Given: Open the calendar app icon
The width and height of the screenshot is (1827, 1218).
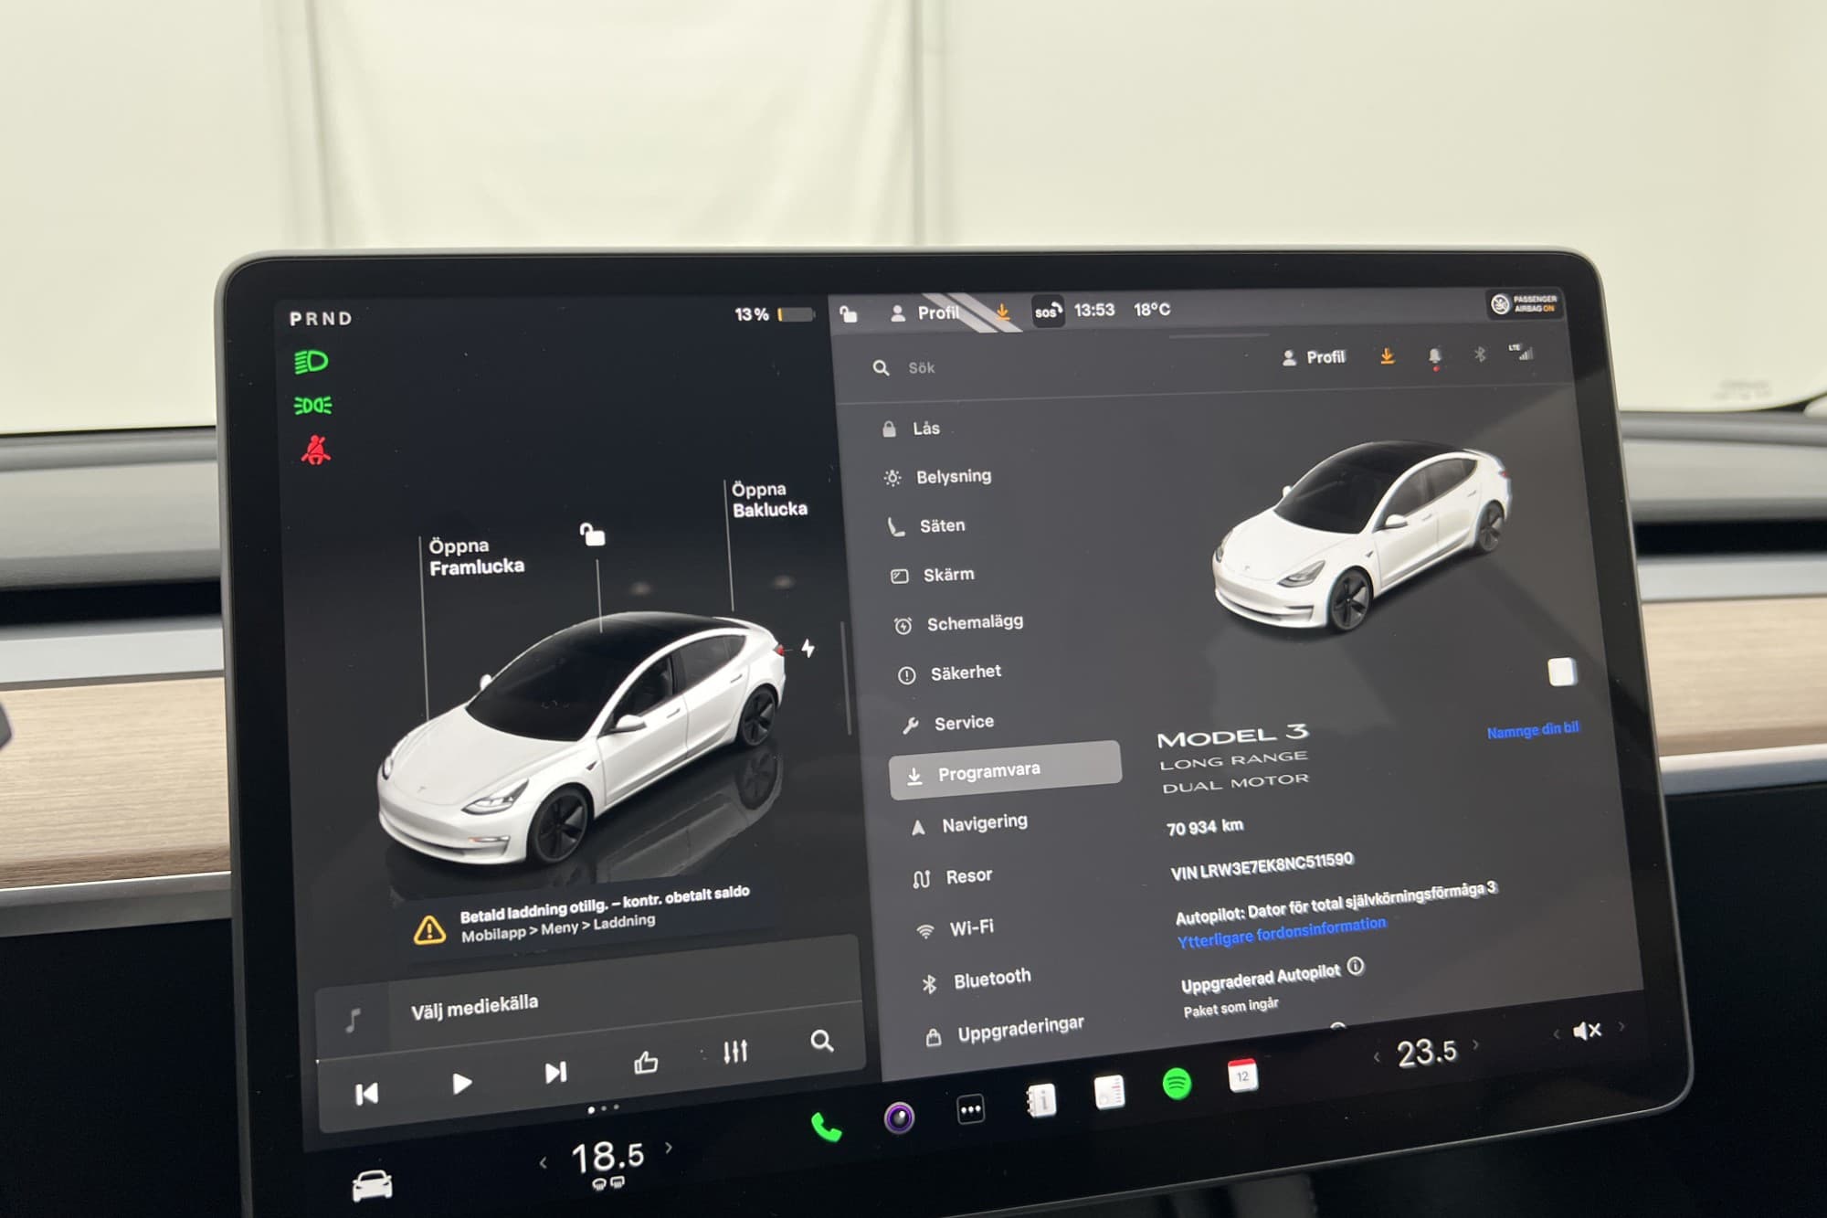Looking at the screenshot, I should coord(1242,1076).
